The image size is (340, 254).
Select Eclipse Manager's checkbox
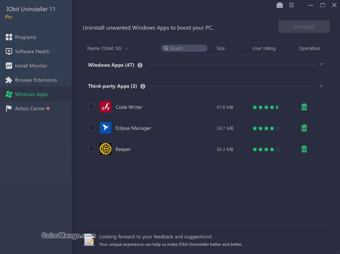coord(91,128)
